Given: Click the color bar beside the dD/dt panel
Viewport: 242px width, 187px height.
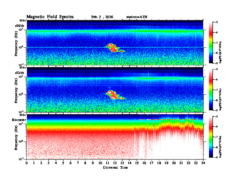Looking at the screenshot, I should click(211, 90).
